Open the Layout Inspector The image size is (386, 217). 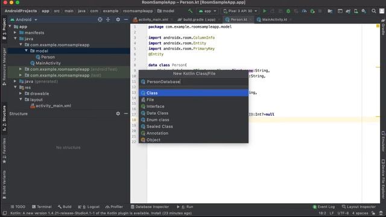point(359,207)
